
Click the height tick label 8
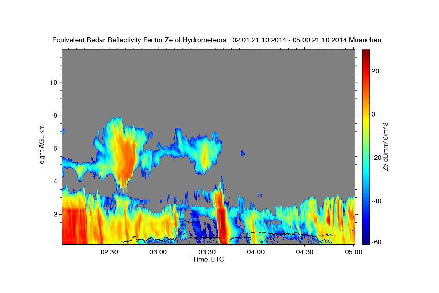pyautogui.click(x=56, y=115)
